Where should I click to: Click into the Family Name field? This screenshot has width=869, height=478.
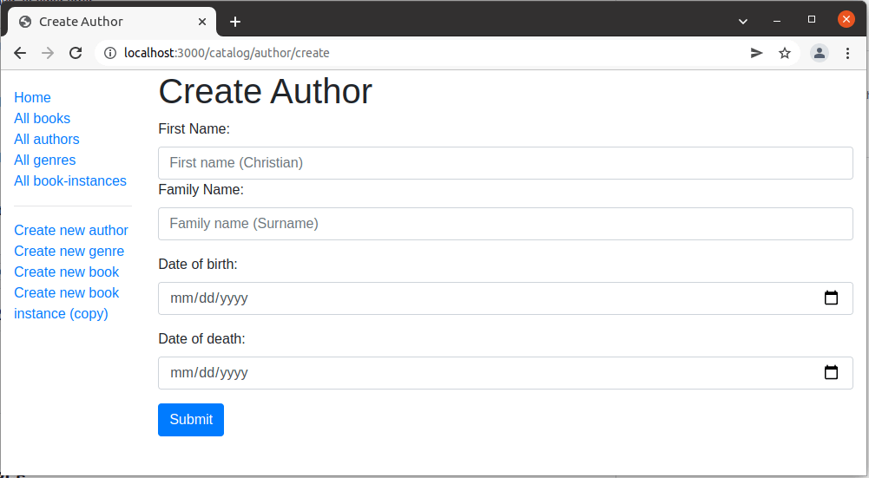click(x=504, y=224)
